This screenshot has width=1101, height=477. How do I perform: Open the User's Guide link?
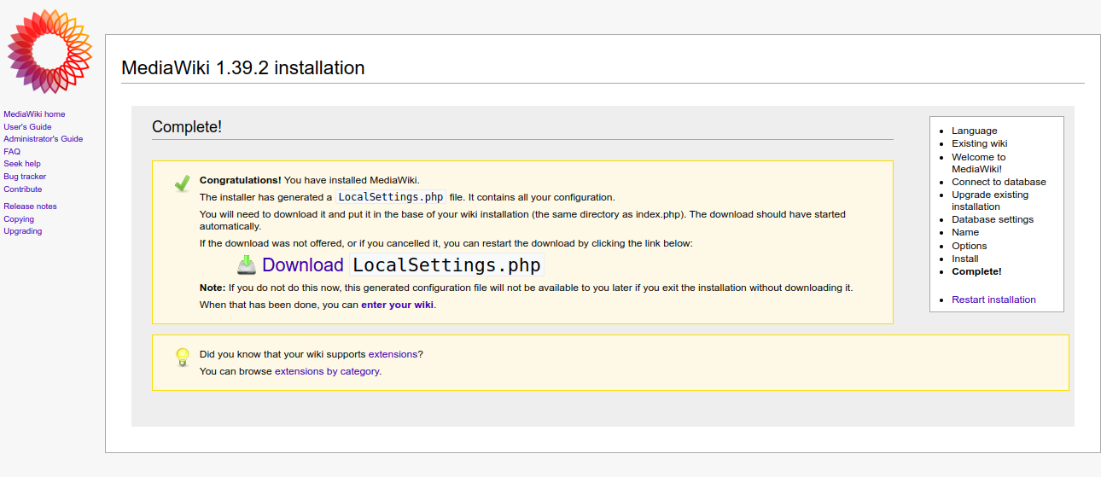pyautogui.click(x=27, y=127)
